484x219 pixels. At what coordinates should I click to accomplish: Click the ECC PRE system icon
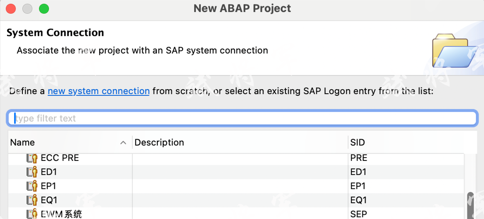[32, 158]
